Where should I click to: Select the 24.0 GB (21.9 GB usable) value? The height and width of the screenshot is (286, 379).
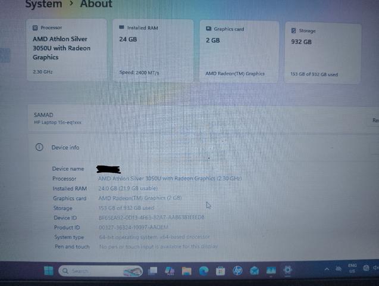pos(128,188)
